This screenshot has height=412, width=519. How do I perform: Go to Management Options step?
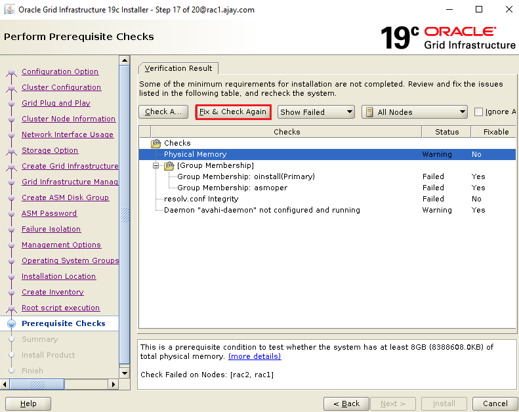61,245
